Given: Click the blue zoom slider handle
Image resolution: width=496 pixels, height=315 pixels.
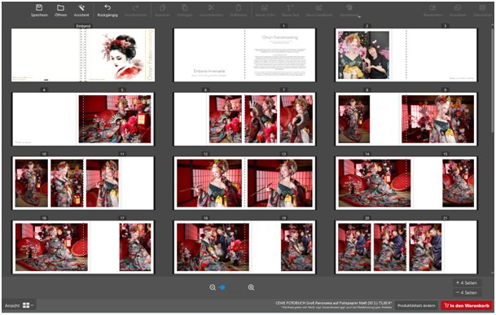Looking at the screenshot, I should tap(222, 287).
